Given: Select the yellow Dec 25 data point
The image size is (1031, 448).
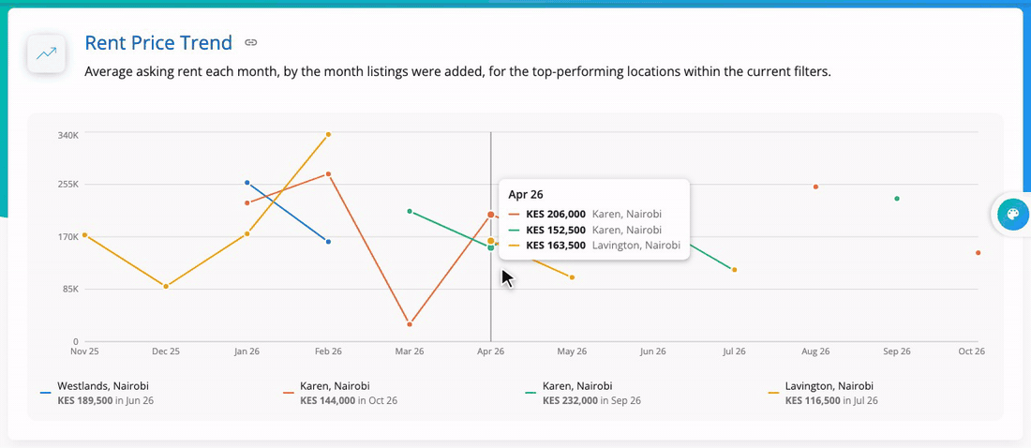Looking at the screenshot, I should pos(166,286).
